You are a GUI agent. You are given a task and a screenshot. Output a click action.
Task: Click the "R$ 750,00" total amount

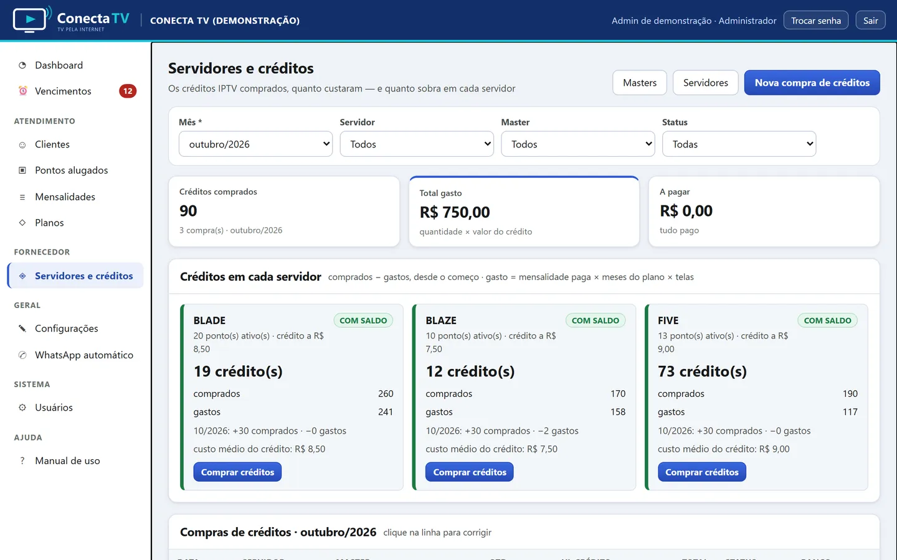click(x=455, y=212)
